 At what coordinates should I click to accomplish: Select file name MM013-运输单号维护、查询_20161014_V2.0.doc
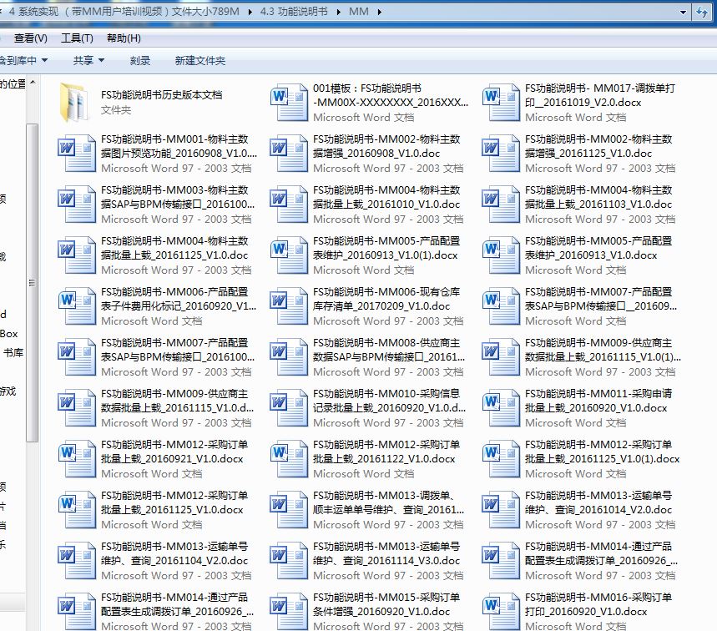[598, 502]
